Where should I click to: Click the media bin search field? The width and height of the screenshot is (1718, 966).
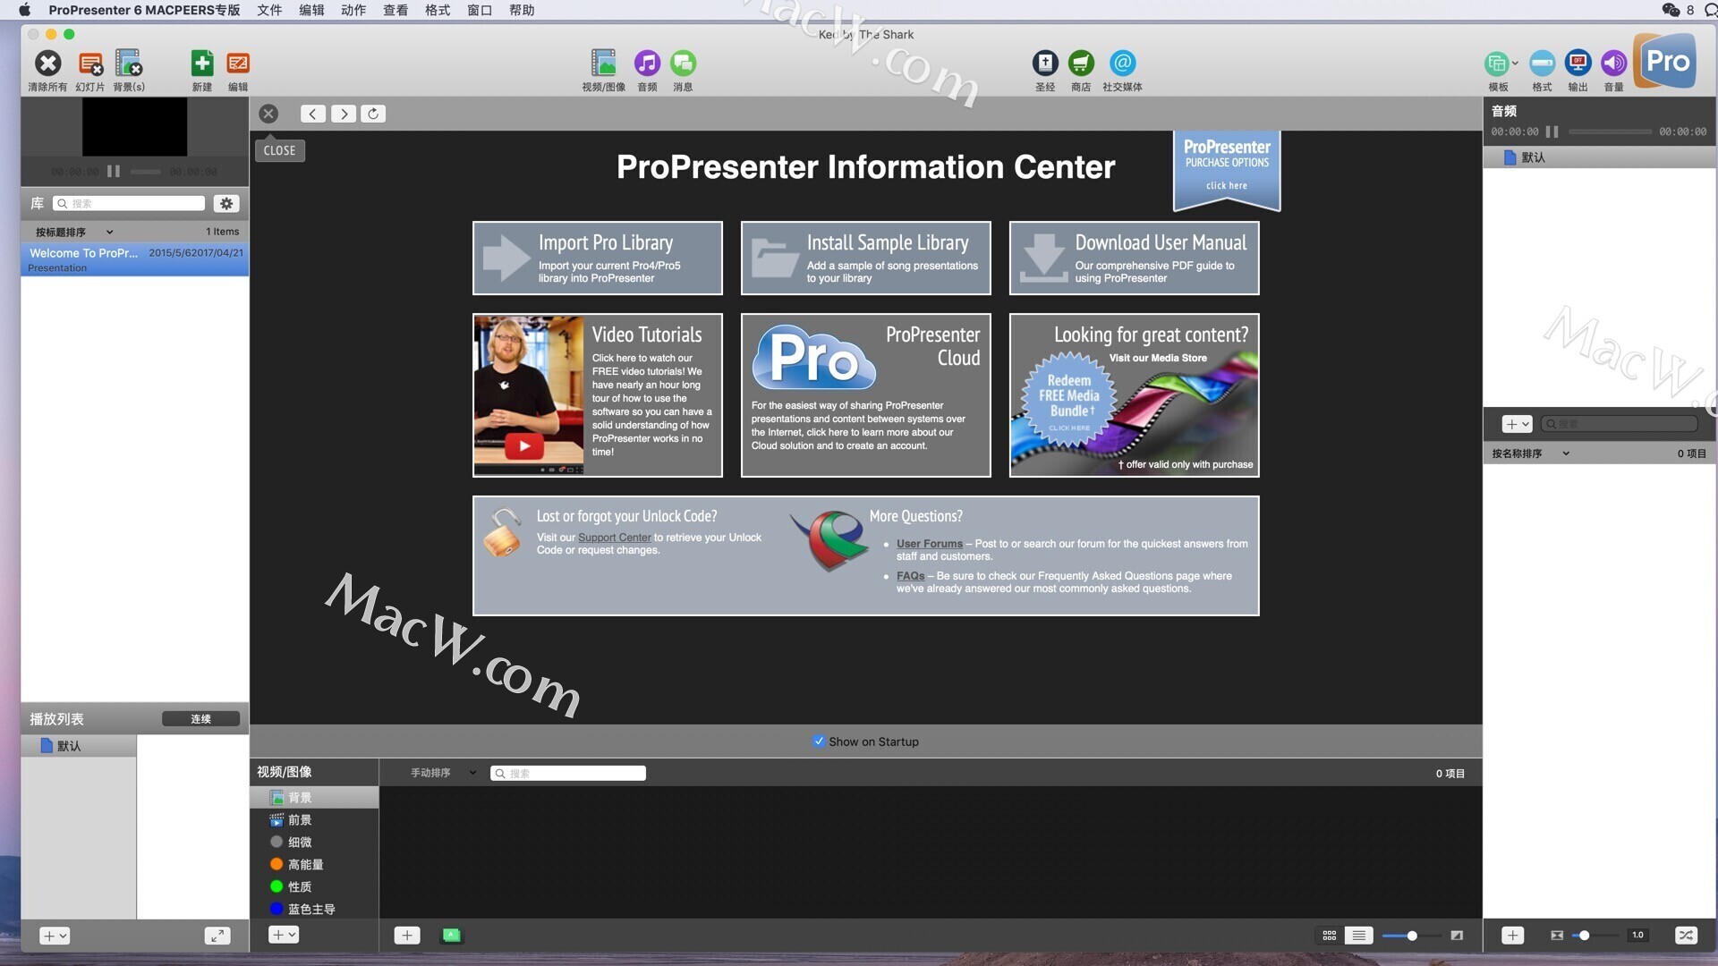pyautogui.click(x=568, y=773)
